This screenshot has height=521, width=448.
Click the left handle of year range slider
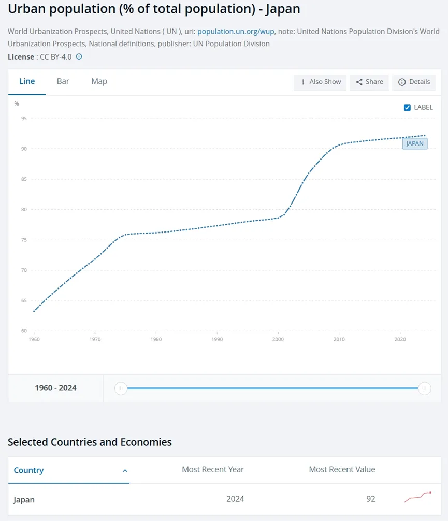(121, 388)
